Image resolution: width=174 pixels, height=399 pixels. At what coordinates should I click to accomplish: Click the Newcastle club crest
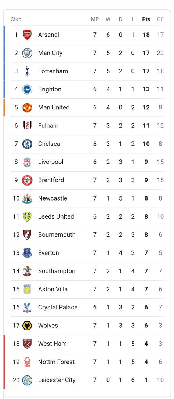tap(27, 198)
